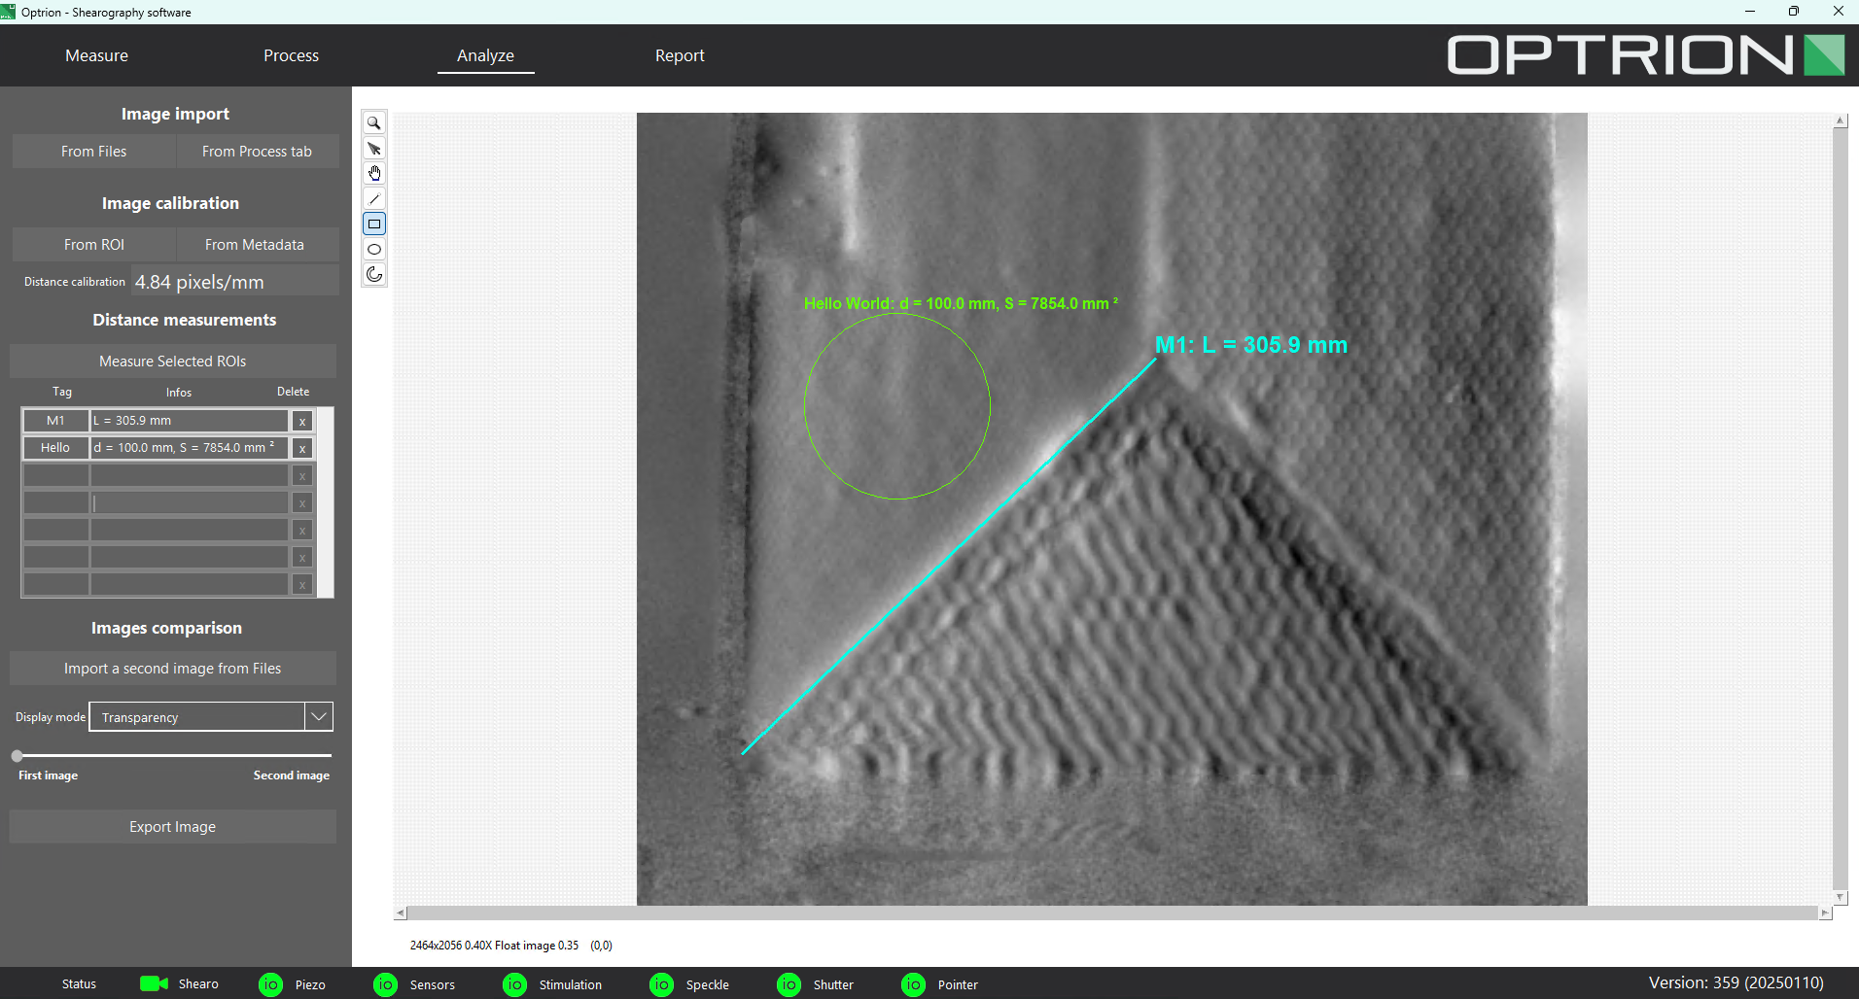
Task: Click Import a second image from Files
Action: point(173,669)
